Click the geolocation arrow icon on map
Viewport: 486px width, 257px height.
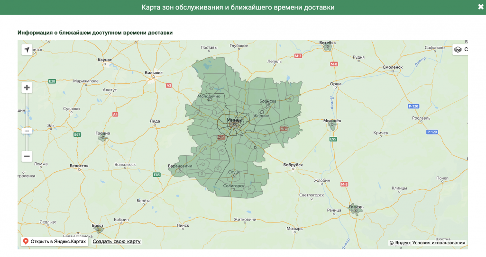27,50
